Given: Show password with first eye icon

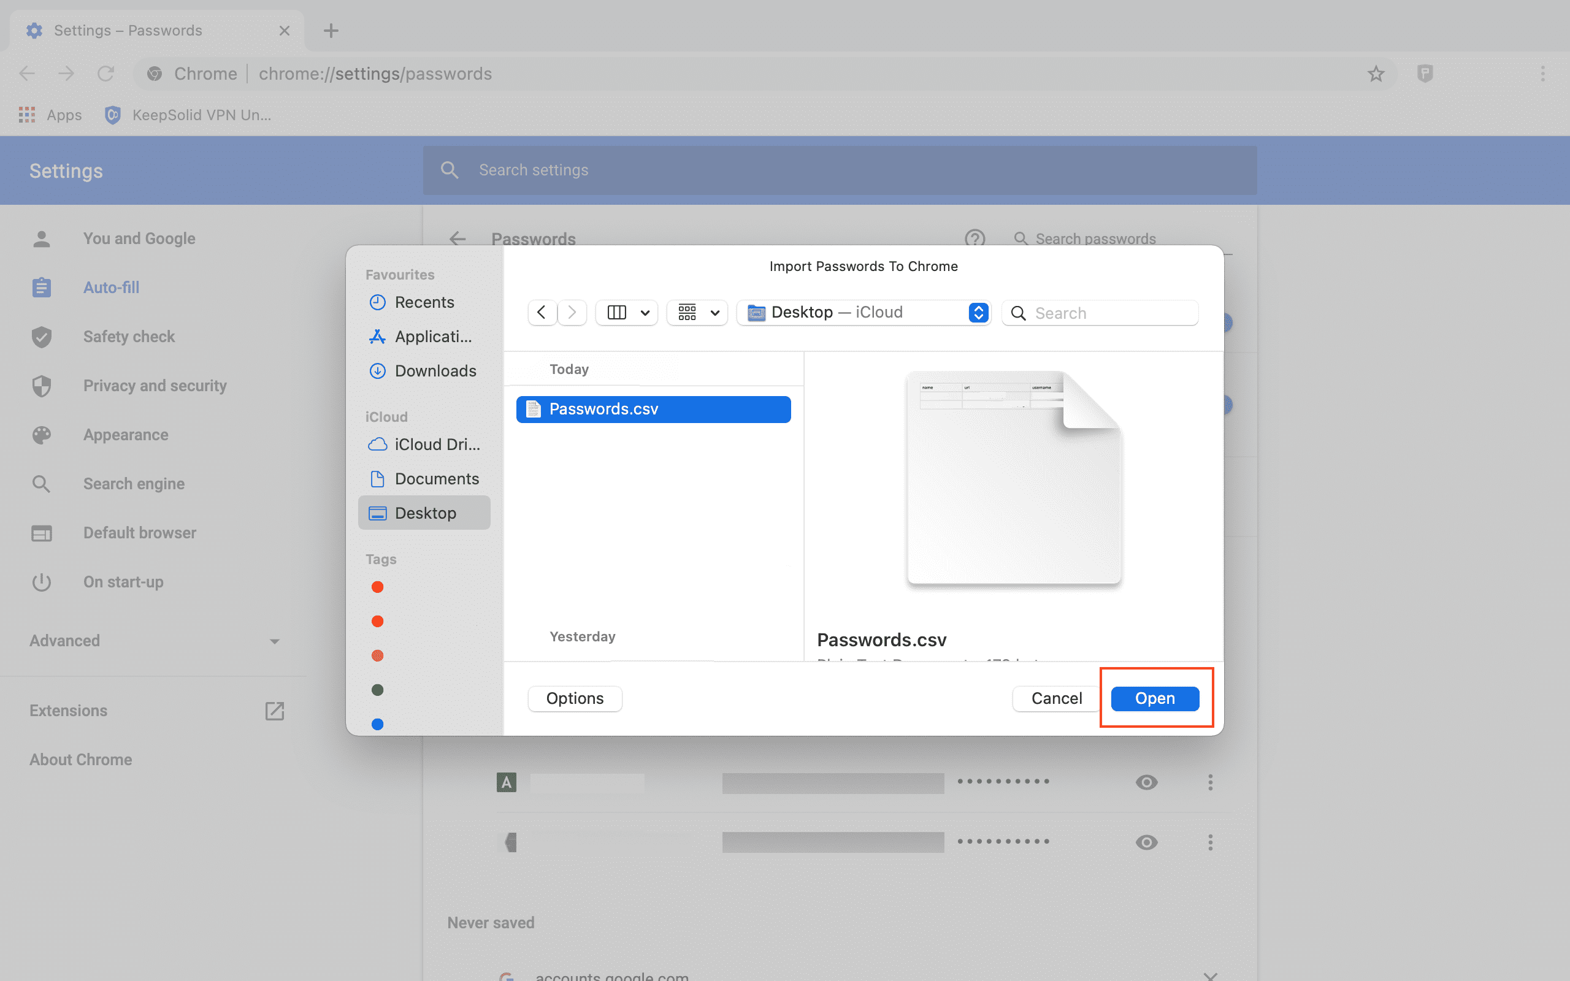Looking at the screenshot, I should tap(1146, 782).
